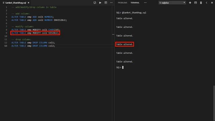Click line 4 ALTER TABLE ADD col1 statement

pos(33,17)
